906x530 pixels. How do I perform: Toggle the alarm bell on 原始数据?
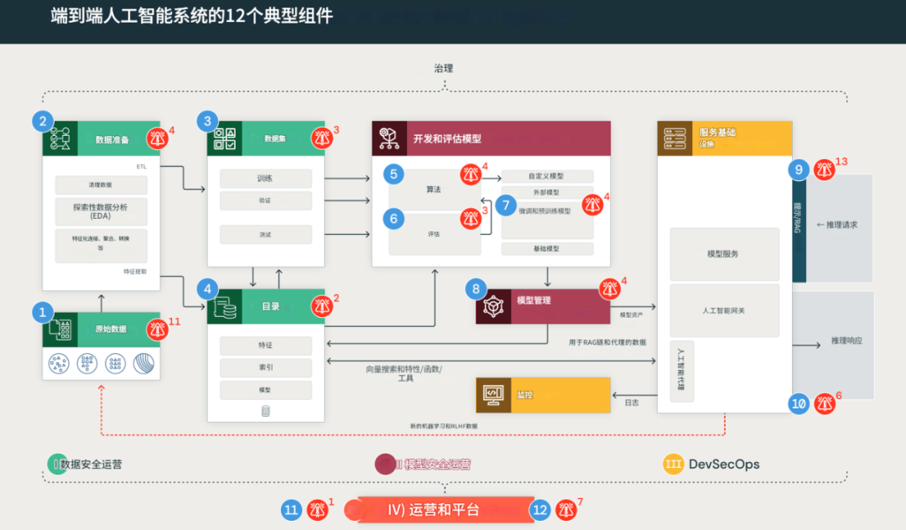tap(158, 329)
